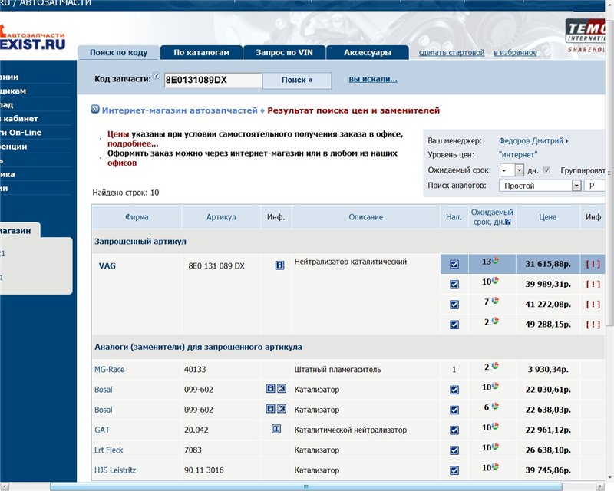
Task: Click delivery pie icon for Bosal 22 638,03р. row
Action: click(495, 406)
